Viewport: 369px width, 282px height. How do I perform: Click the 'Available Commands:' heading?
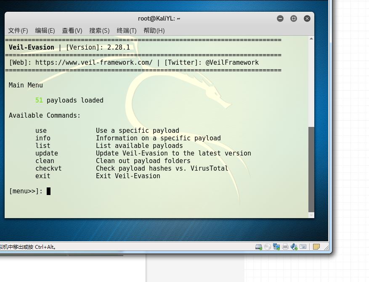45,116
